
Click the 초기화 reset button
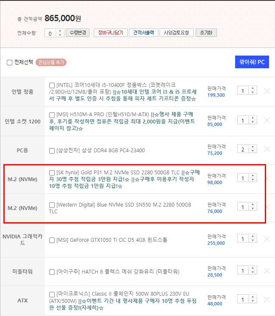[206, 33]
